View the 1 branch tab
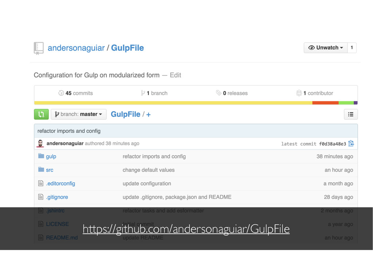This screenshot has width=373, height=280. (x=154, y=93)
